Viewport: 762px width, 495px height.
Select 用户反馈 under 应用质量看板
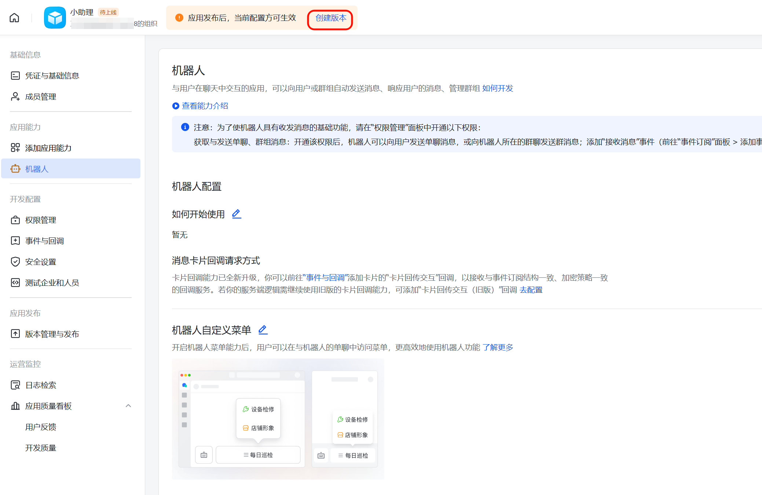tap(41, 426)
